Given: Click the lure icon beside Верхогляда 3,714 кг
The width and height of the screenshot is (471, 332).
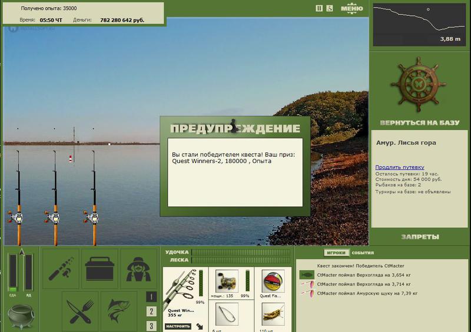Looking at the screenshot, I should coord(307,284).
